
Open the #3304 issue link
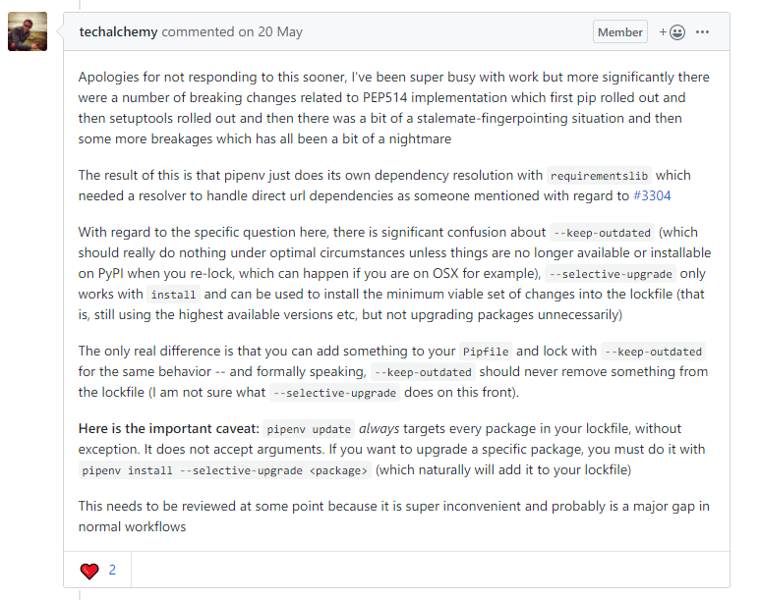[652, 195]
